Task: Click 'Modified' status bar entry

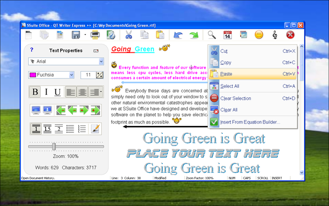Action: (160, 178)
